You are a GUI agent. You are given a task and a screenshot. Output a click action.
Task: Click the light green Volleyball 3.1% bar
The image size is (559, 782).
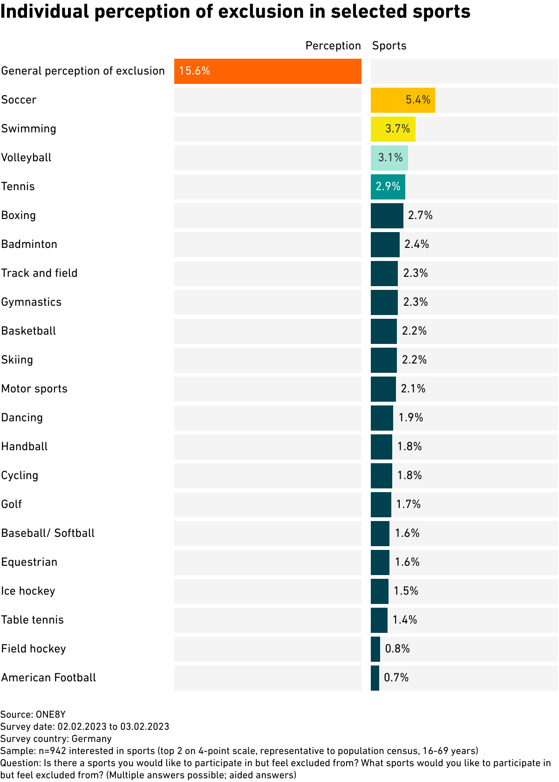(389, 158)
